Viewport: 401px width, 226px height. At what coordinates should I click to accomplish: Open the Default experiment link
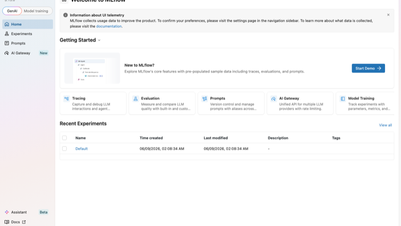[x=82, y=149]
